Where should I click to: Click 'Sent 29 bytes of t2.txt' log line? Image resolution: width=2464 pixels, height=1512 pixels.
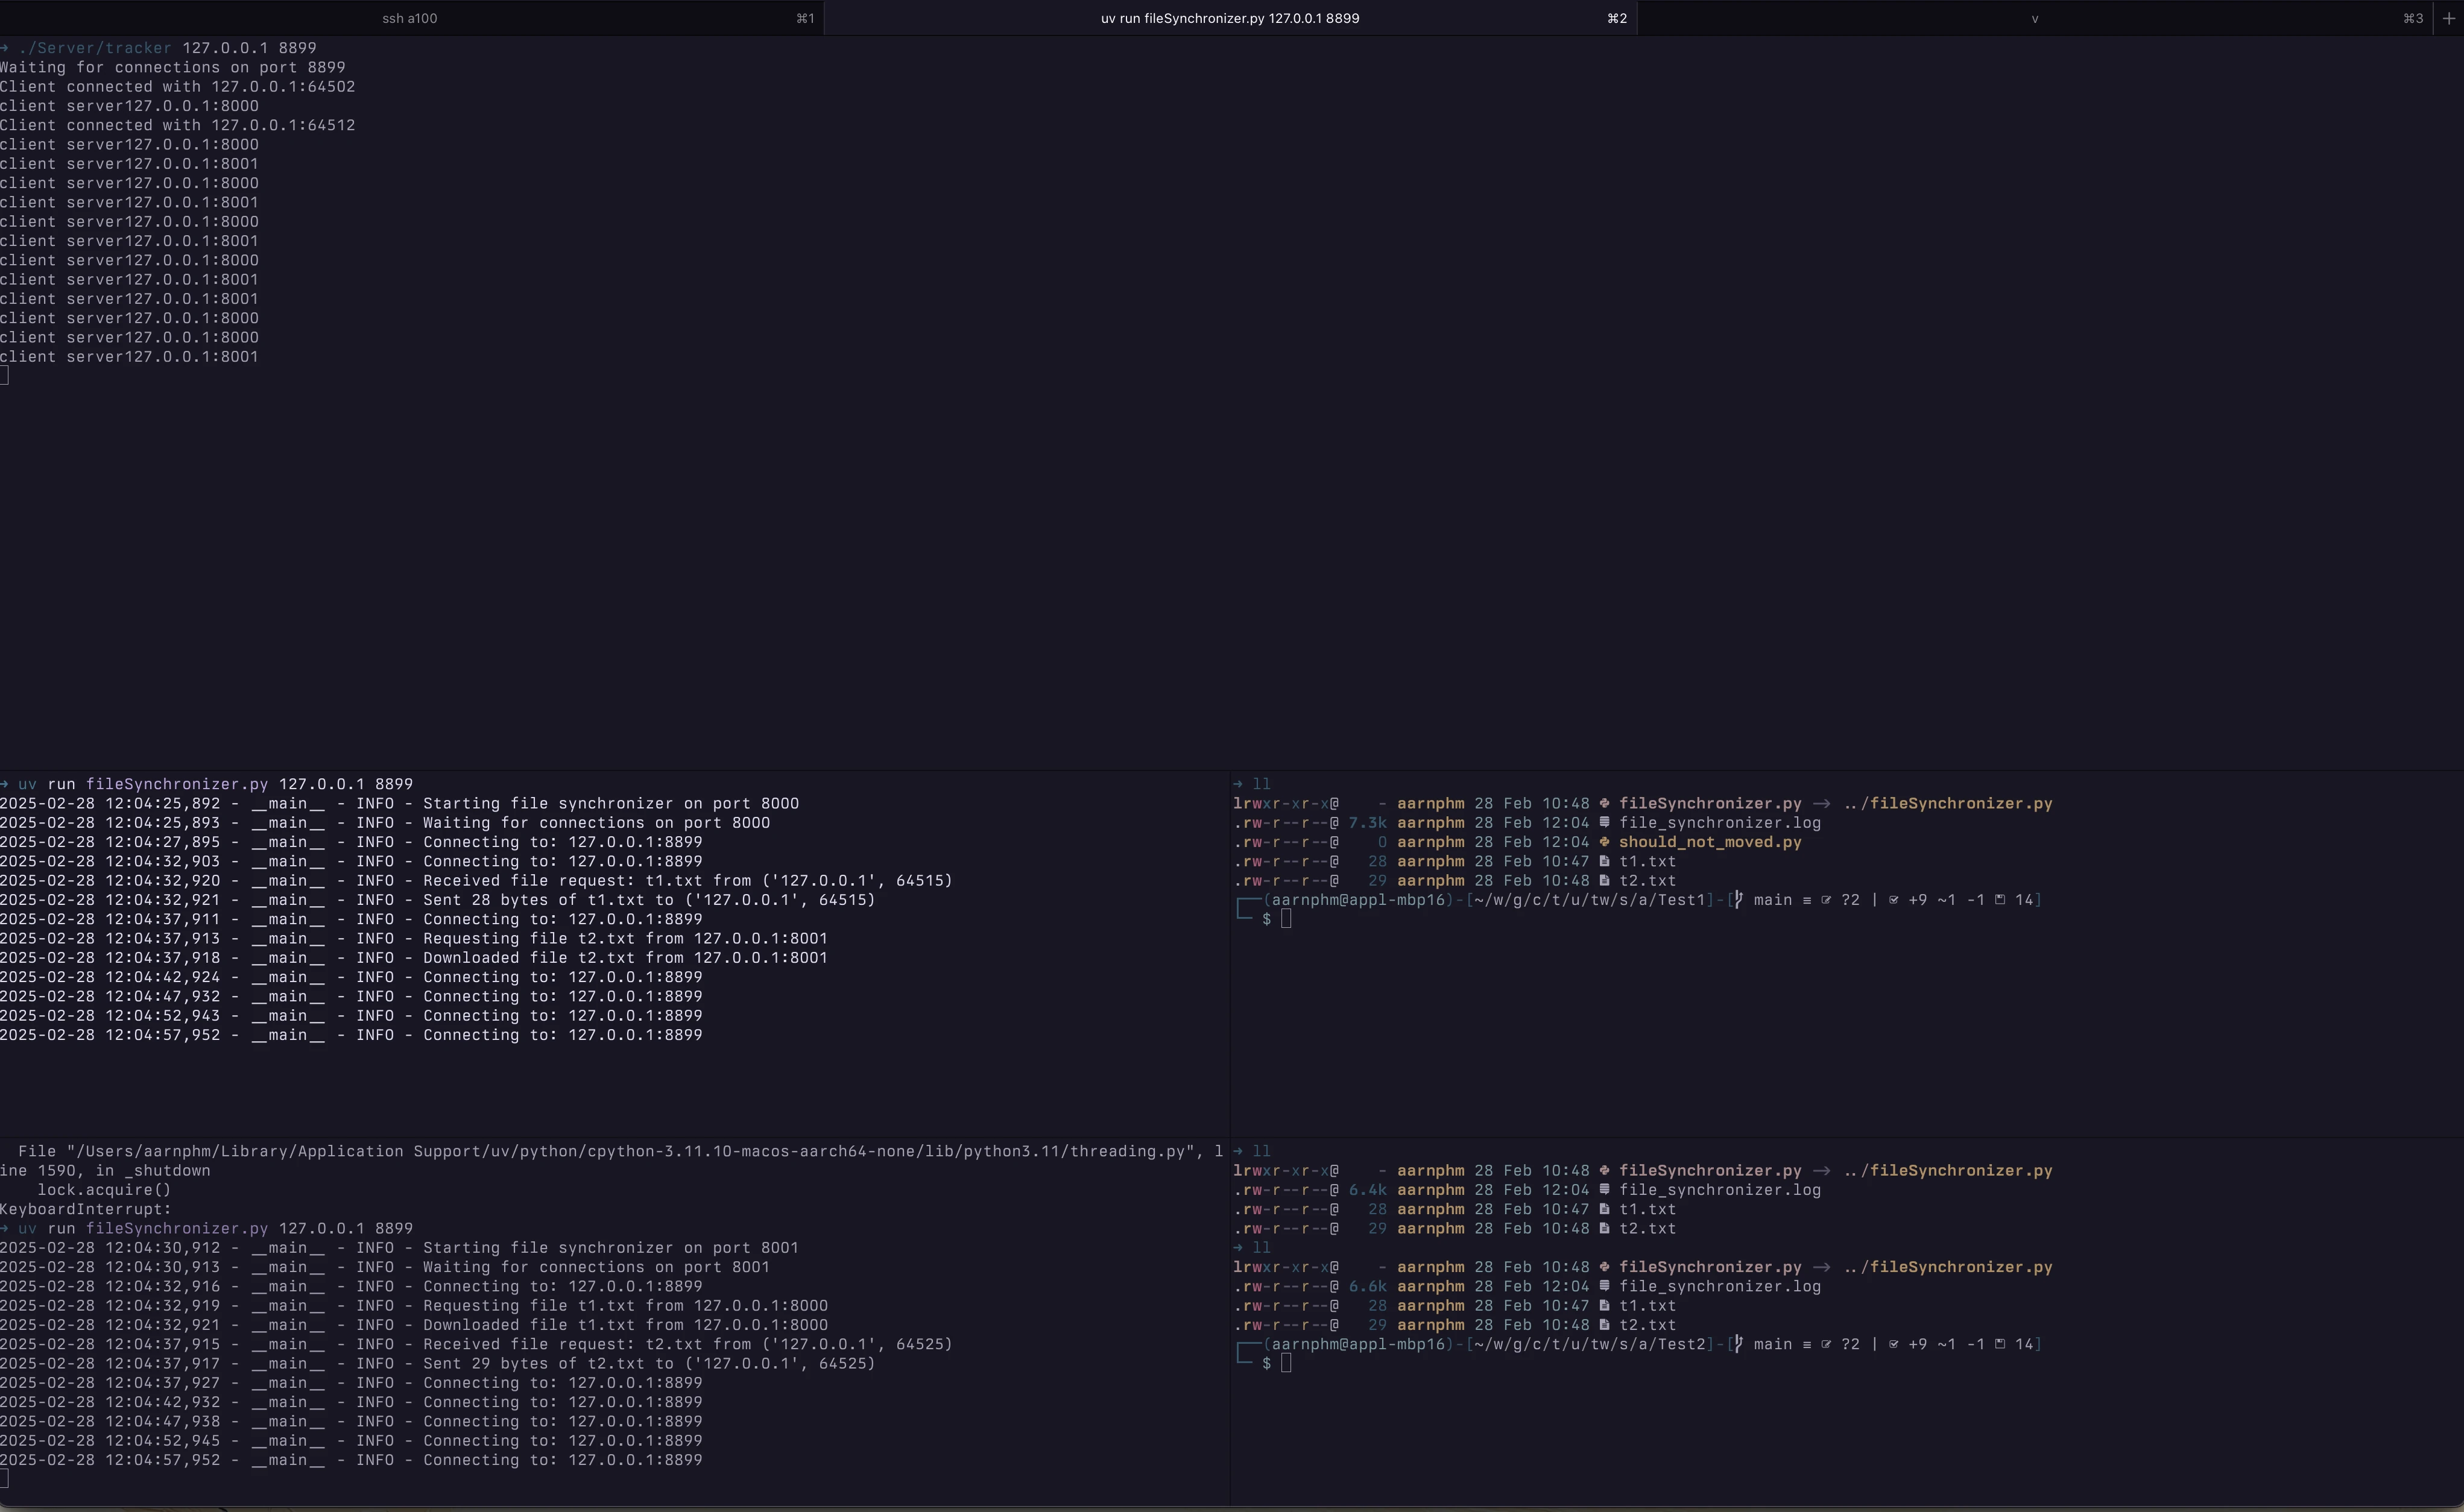[438, 1364]
